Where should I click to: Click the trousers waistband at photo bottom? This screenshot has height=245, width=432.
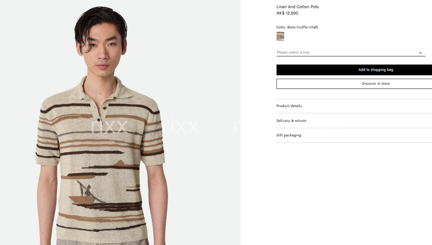102,242
